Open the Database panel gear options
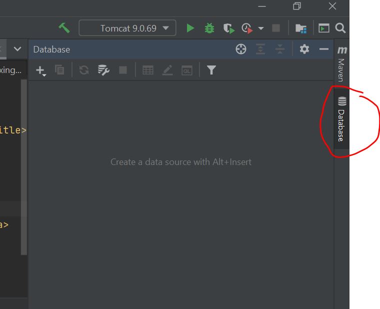The height and width of the screenshot is (309, 380). pyautogui.click(x=304, y=49)
